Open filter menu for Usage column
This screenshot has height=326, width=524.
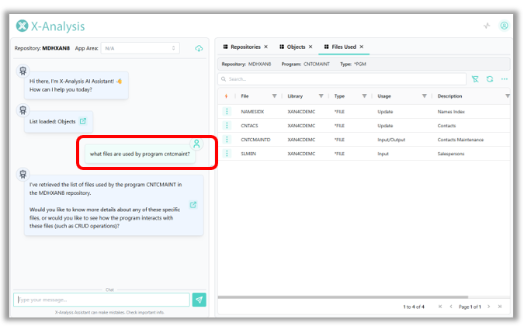click(424, 96)
